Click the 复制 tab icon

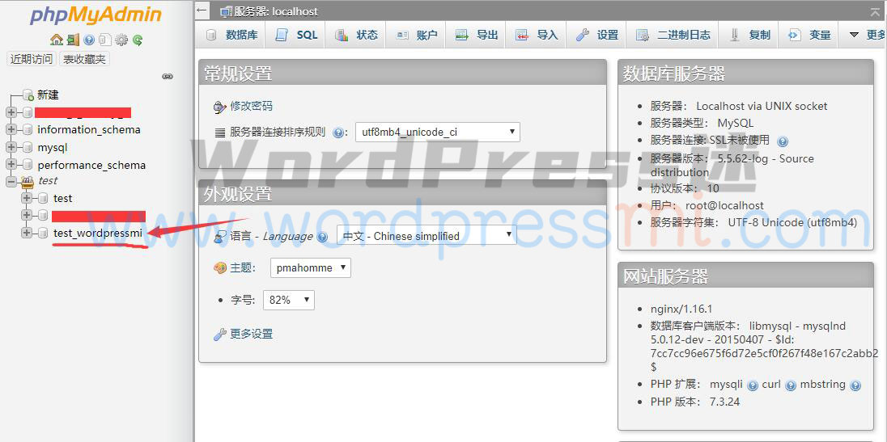coord(735,35)
